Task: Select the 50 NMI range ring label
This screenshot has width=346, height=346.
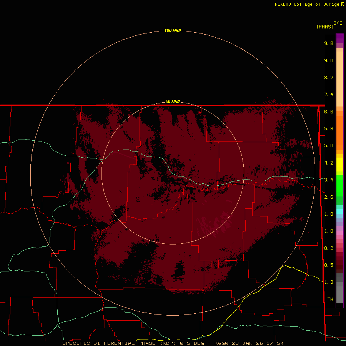Action: (x=173, y=101)
